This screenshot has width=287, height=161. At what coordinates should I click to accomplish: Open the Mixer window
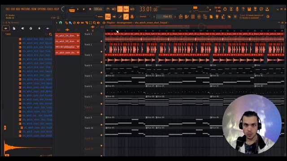pyautogui.click(x=199, y=17)
